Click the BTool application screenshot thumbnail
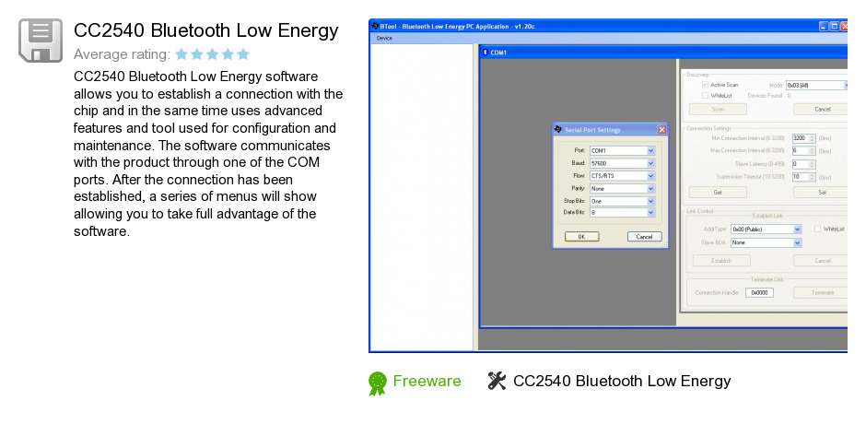 pyautogui.click(x=608, y=186)
